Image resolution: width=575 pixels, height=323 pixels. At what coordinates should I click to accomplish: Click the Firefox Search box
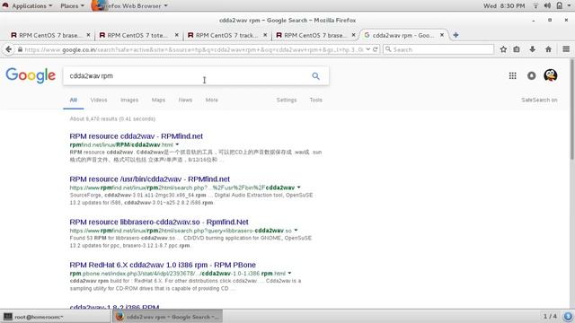(x=438, y=49)
